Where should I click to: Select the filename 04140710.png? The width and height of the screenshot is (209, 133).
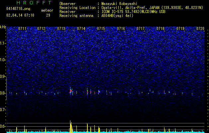pos(18,9)
